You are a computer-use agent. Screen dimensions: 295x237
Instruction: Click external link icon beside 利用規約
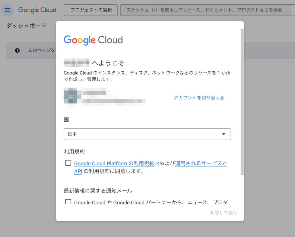pos(157,164)
